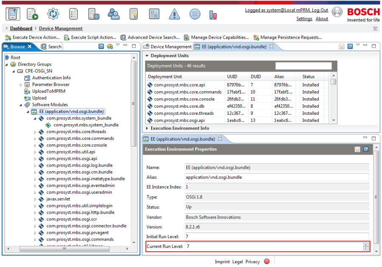Viewport: 382px width, 267px height.
Task: Switch to the Search tab
Action: point(51,47)
